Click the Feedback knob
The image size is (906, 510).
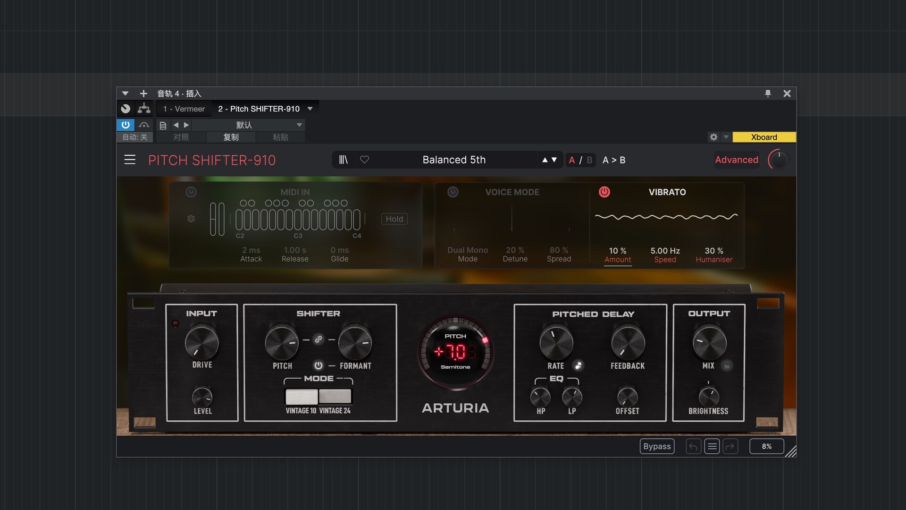(628, 343)
